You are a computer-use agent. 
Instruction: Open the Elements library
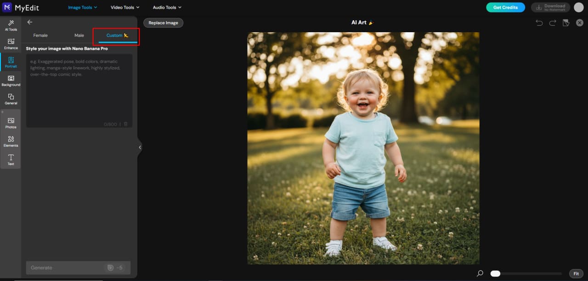point(11,142)
